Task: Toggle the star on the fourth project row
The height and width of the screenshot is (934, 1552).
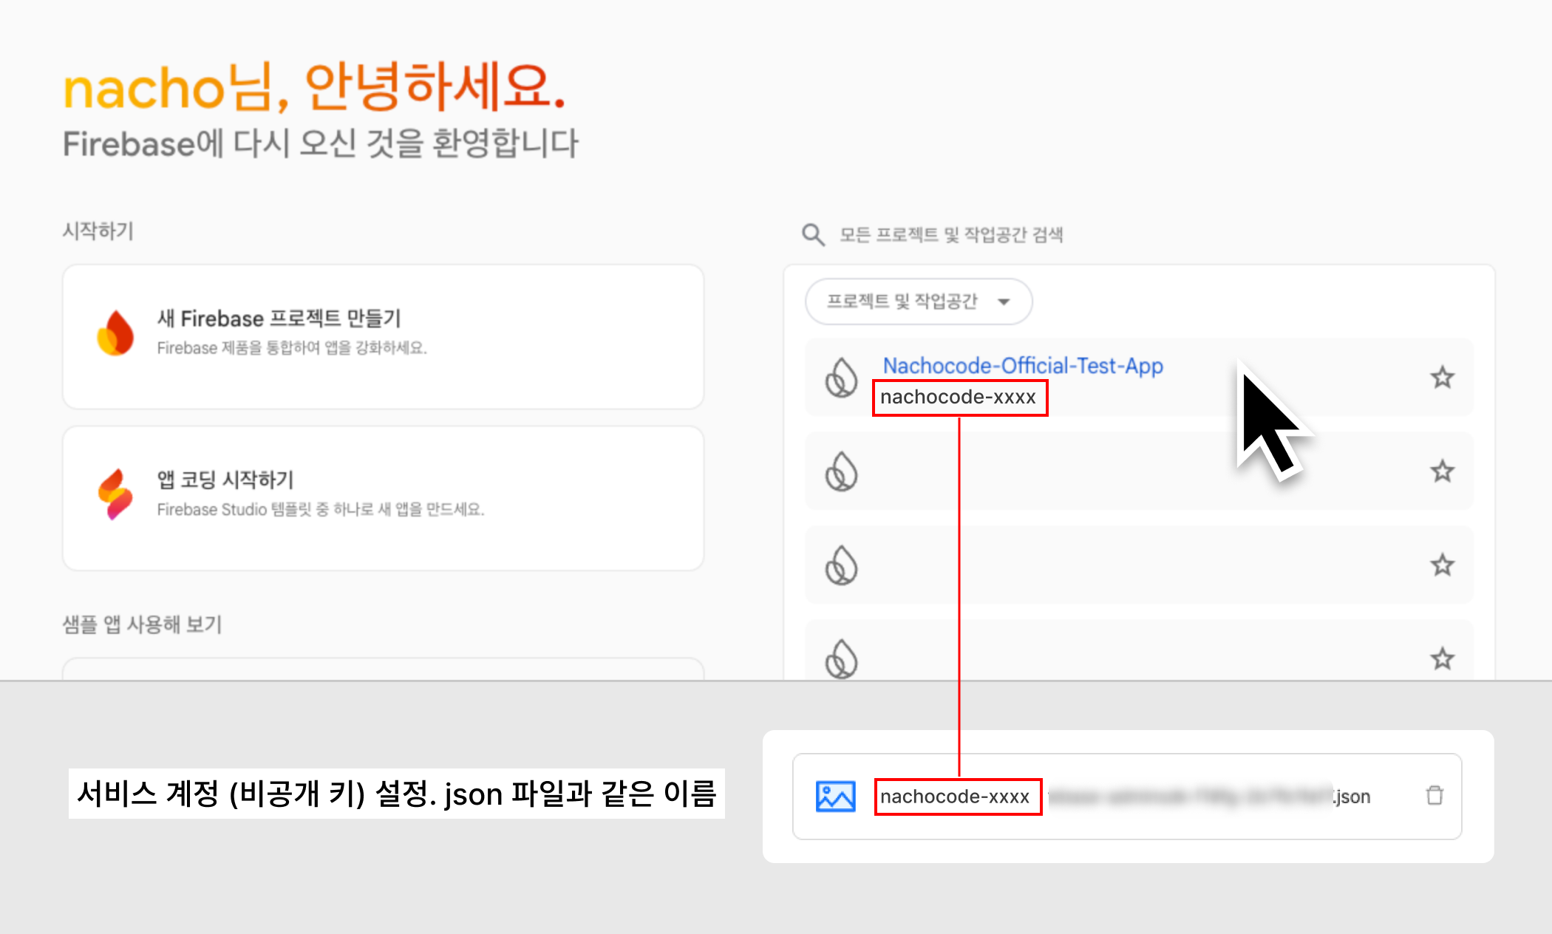Action: click(x=1442, y=658)
